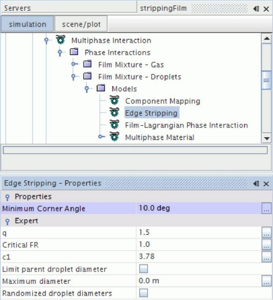This screenshot has width=273, height=300.
Task: Click the Multiphase Material gear icon
Action: [x=114, y=137]
